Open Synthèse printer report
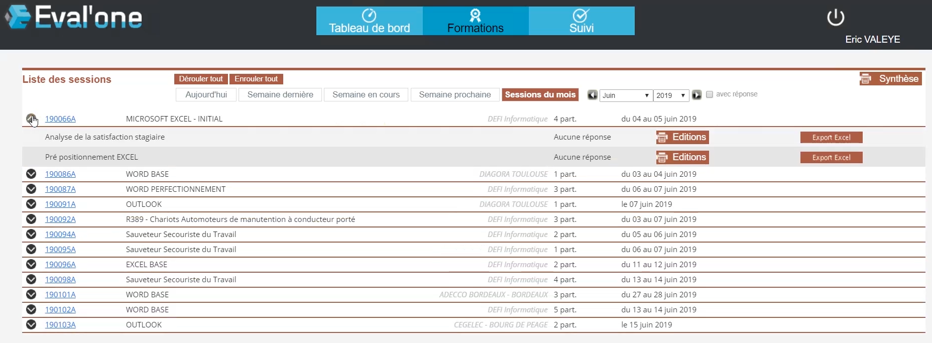This screenshot has width=932, height=343. 890,79
